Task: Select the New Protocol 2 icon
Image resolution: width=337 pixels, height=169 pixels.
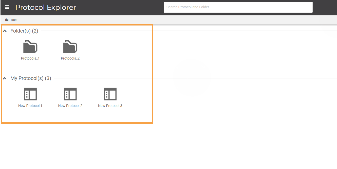Action: [70, 94]
